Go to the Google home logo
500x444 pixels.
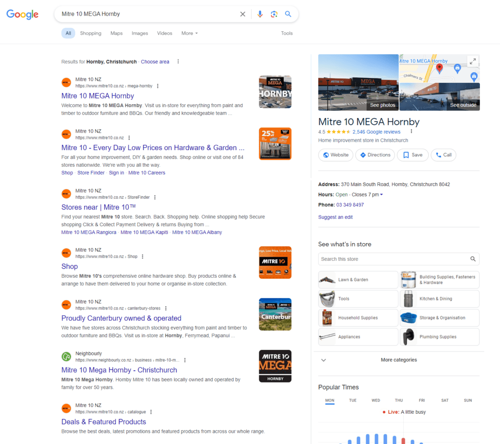(x=22, y=14)
